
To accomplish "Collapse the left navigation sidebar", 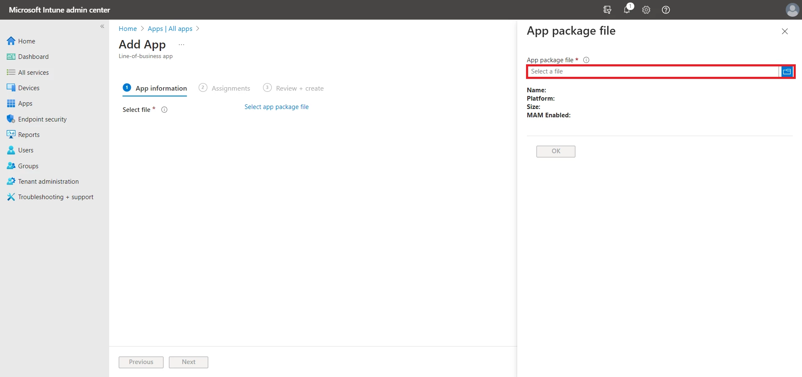I will (x=102, y=26).
